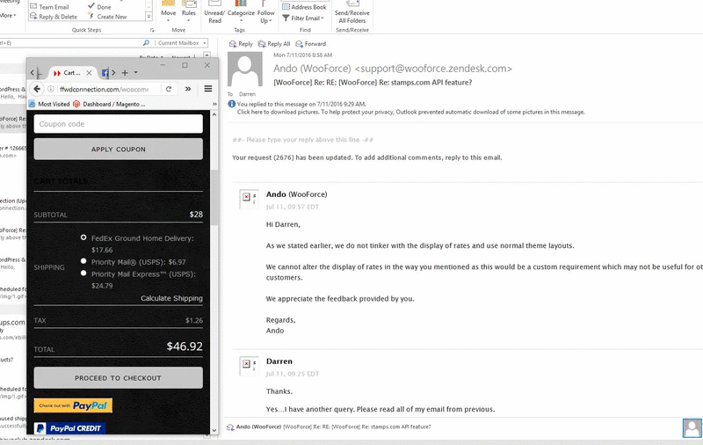Open the More dropdown in the ribbon
Image resolution: width=703 pixels, height=445 pixels.
tap(8, 15)
